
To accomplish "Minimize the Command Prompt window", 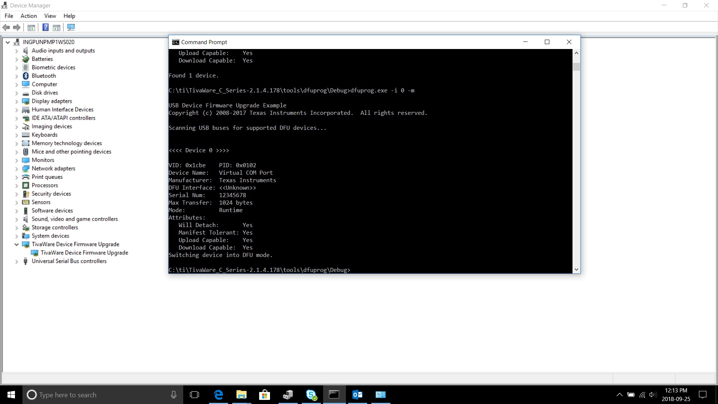I will (525, 42).
